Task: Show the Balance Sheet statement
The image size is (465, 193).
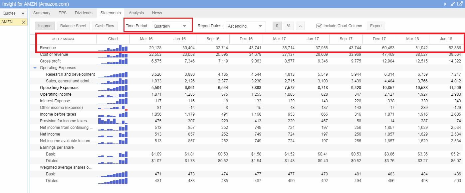Action: click(73, 26)
